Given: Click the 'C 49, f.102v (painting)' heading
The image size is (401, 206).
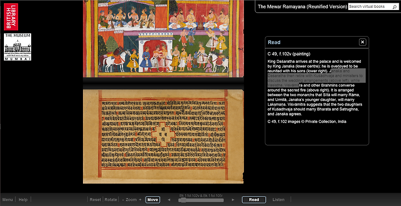Looking at the screenshot, I should pos(289,54).
